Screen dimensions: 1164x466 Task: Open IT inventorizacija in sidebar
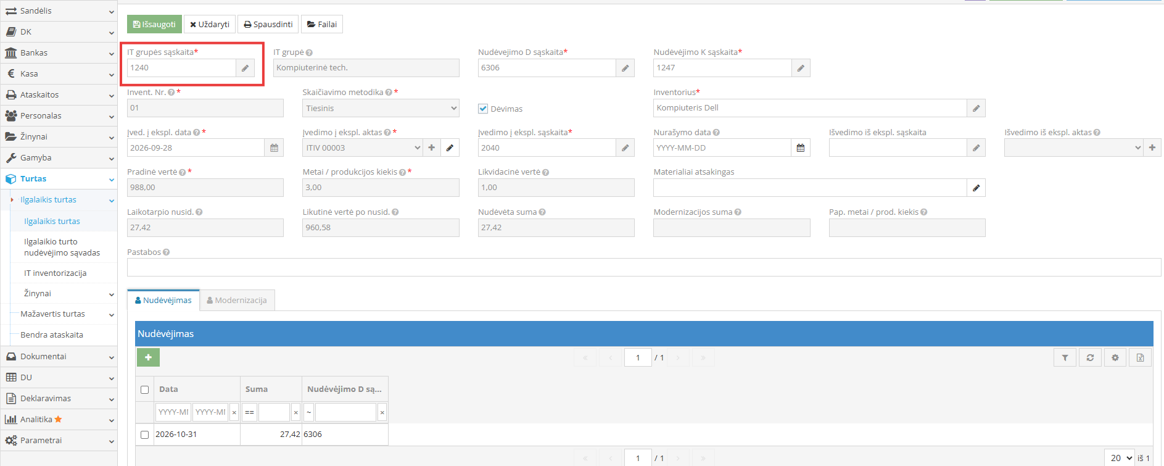[55, 273]
